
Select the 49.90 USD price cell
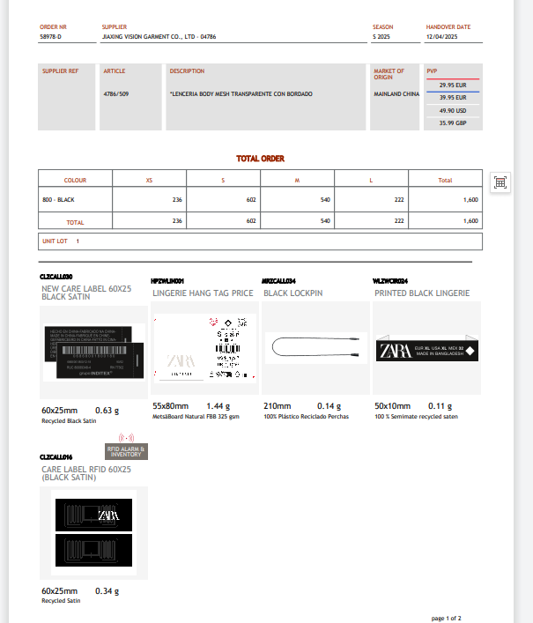click(x=453, y=110)
